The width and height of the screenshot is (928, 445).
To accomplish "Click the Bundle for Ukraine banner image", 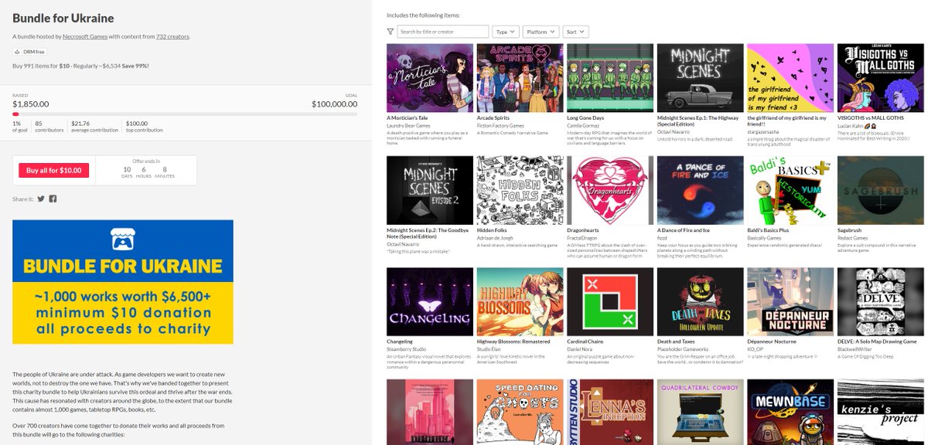I will click(x=123, y=282).
